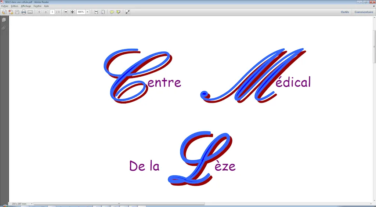
Task: Add a sticky note comment icon
Action: [x=112, y=12]
